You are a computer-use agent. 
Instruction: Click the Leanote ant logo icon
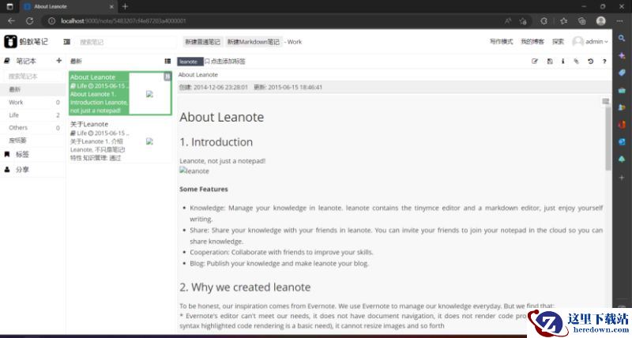10,42
